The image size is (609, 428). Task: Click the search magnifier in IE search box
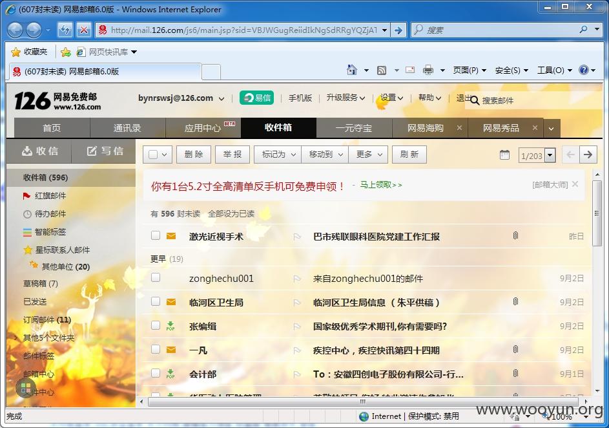tap(583, 30)
